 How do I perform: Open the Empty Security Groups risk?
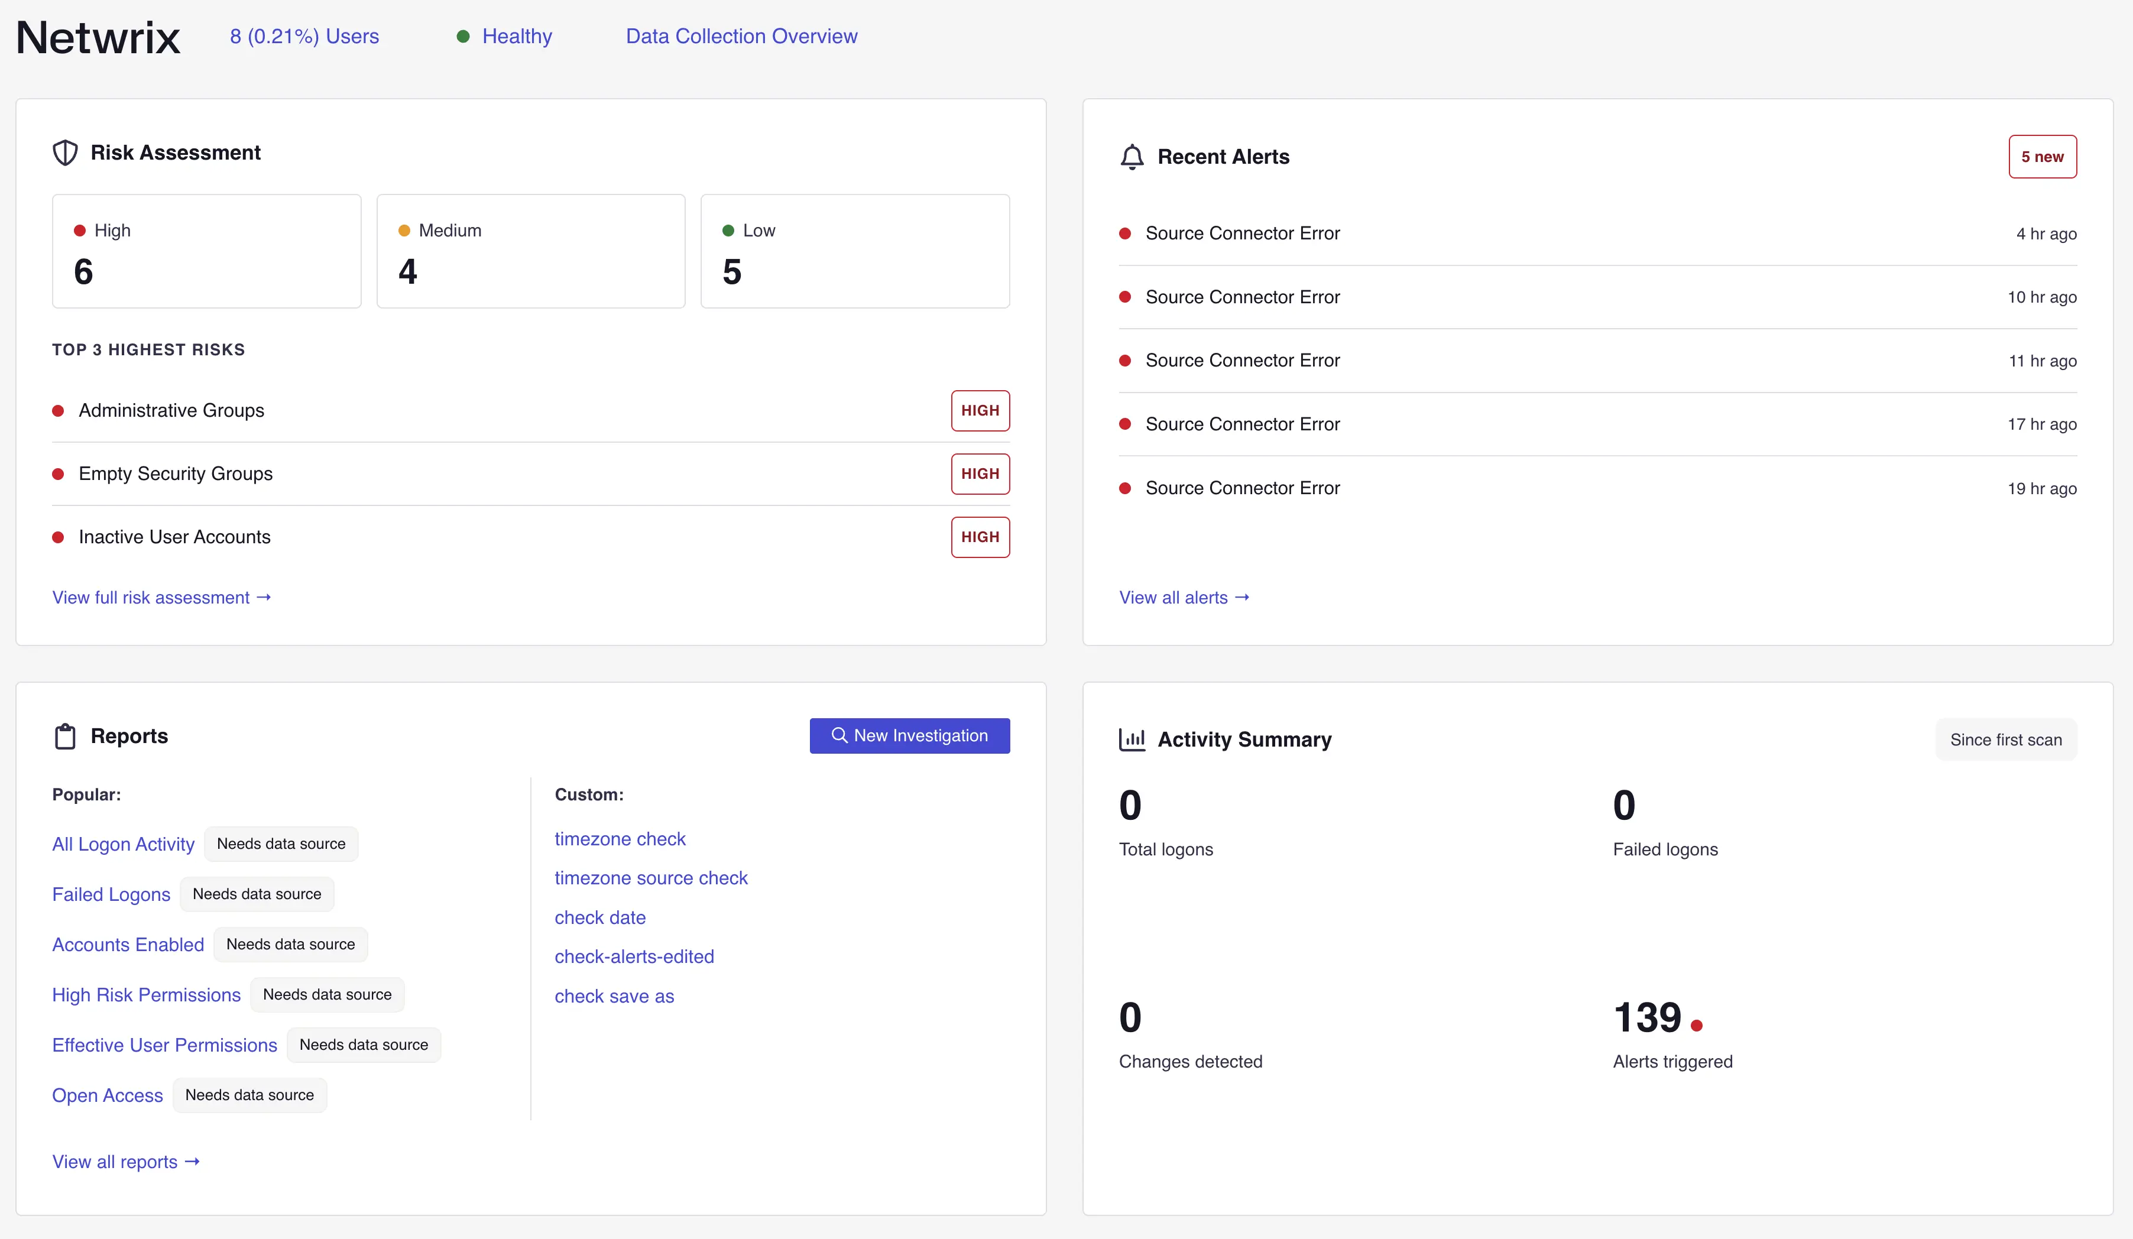(x=531, y=474)
